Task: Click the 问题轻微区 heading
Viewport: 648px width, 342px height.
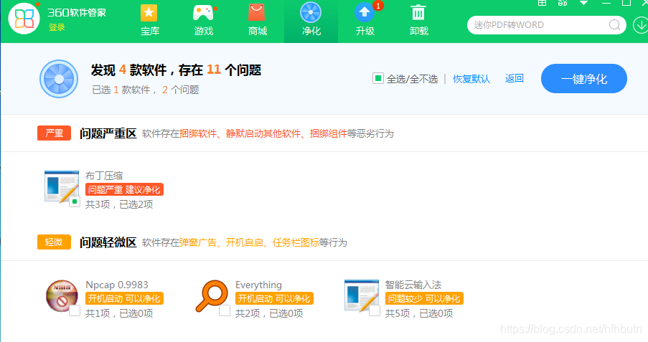Action: [108, 242]
